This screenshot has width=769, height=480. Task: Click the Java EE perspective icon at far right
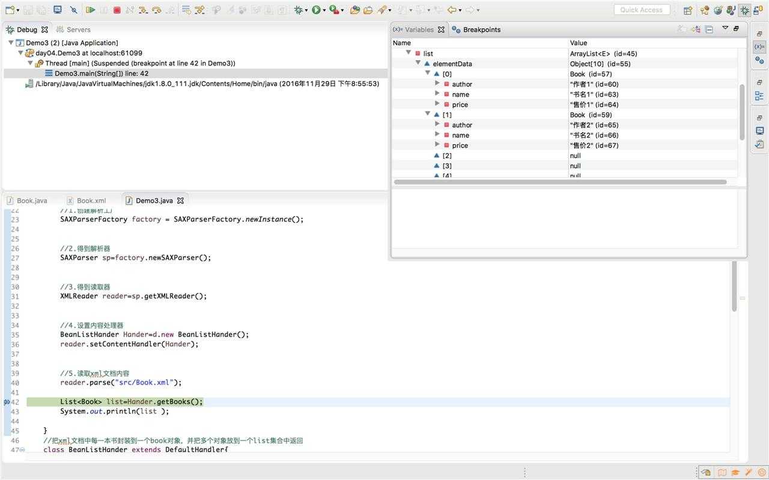pos(758,10)
